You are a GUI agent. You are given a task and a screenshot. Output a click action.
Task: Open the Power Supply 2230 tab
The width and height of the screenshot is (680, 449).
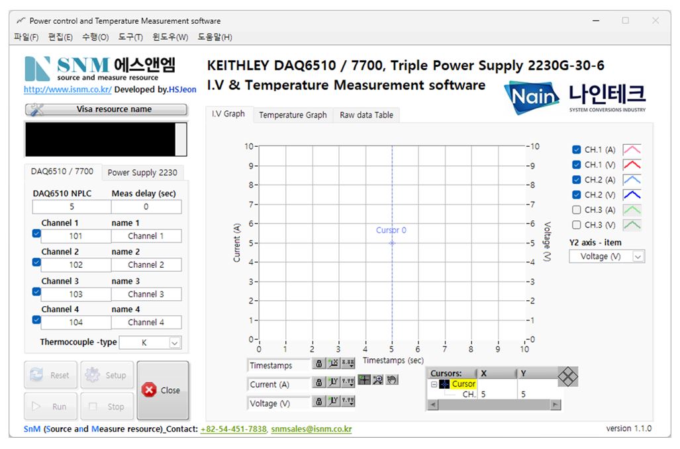pos(142,173)
